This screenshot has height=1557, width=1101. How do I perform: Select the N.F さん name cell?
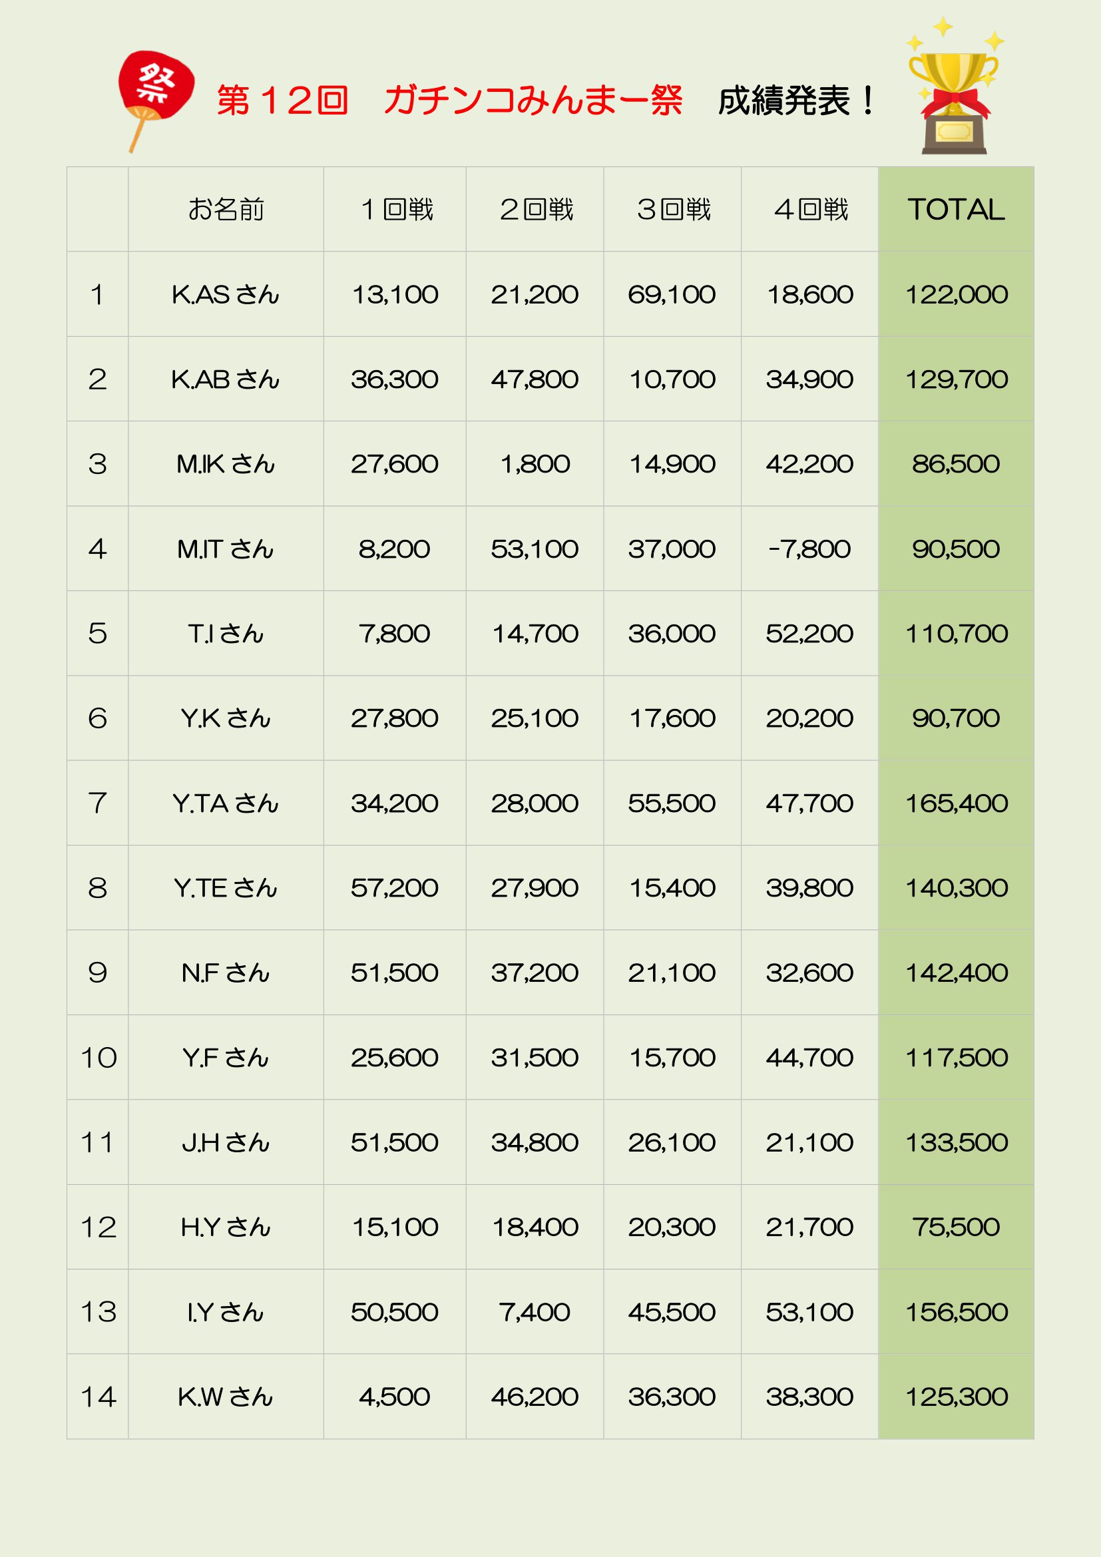coord(226,973)
